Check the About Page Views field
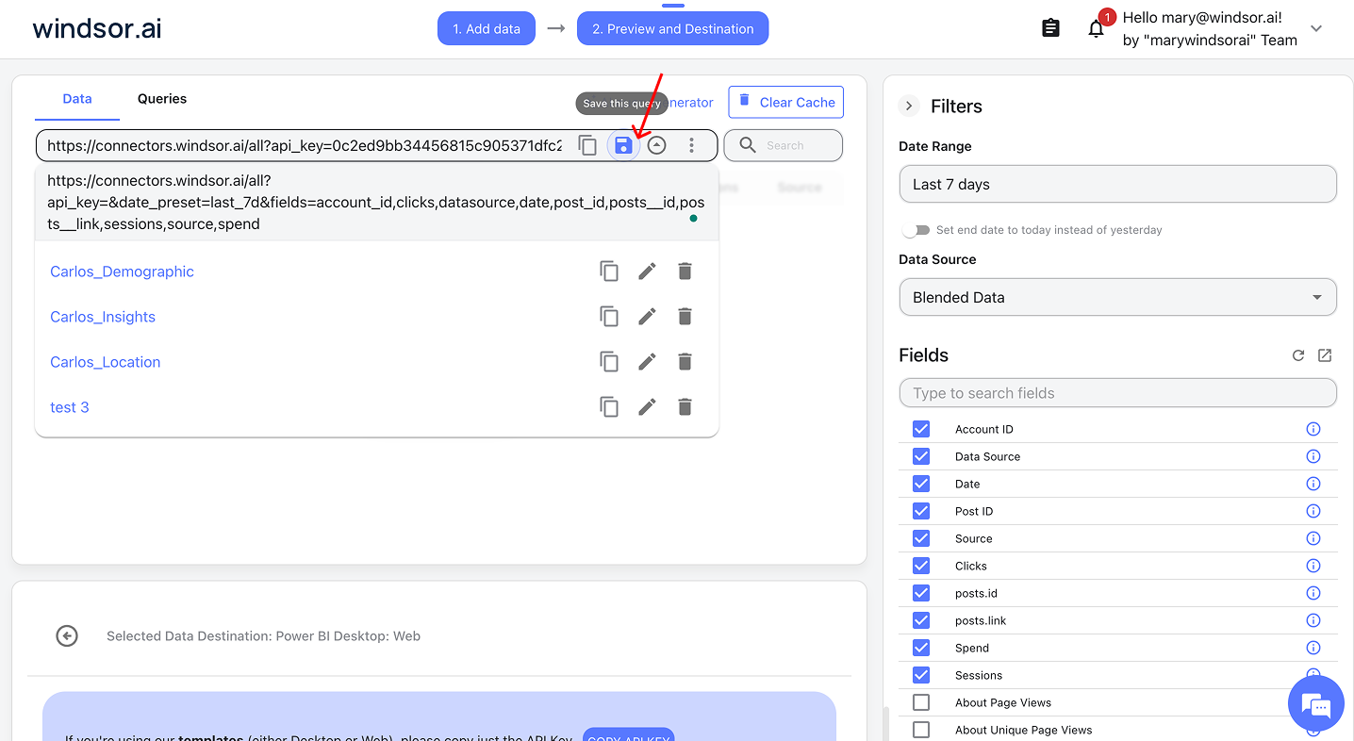The height and width of the screenshot is (741, 1354). pyautogui.click(x=921, y=702)
